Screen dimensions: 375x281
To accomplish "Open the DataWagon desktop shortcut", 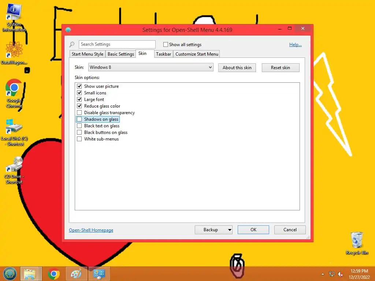I will (x=14, y=53).
